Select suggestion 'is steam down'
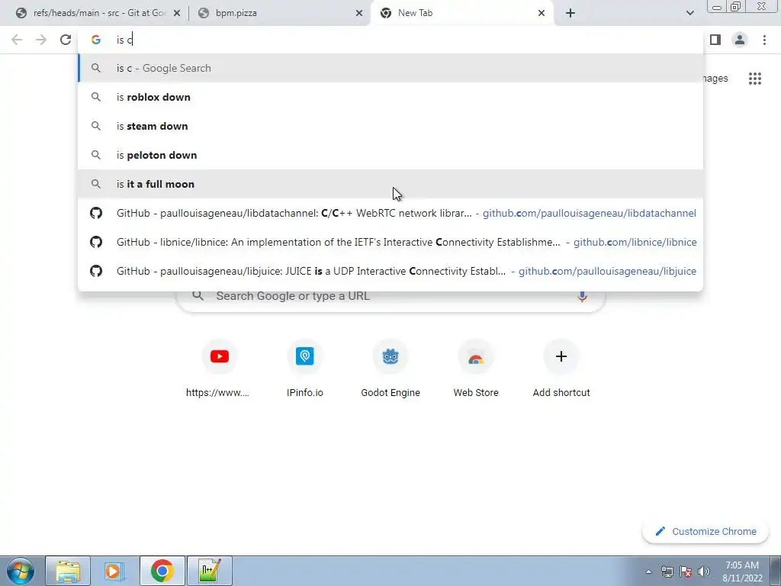781x586 pixels. pos(390,126)
